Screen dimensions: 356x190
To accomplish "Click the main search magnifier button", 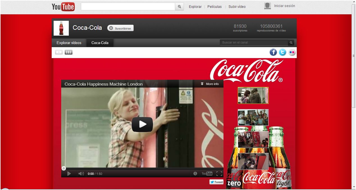I will click(179, 6).
